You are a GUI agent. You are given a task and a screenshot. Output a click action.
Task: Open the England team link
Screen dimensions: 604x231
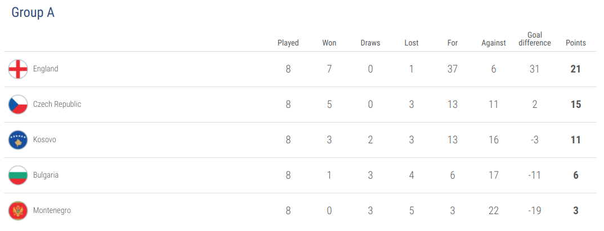pyautogui.click(x=46, y=69)
